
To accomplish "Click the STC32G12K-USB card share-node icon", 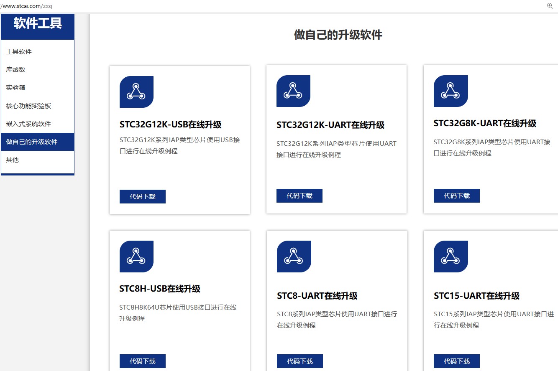I will 136,92.
